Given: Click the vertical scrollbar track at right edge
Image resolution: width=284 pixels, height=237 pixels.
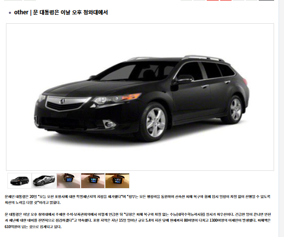Looking at the screenshot, I should tap(282, 118).
